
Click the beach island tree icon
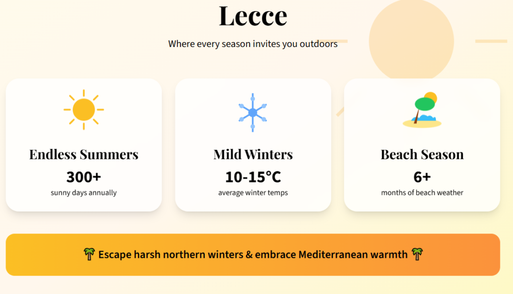(422, 110)
